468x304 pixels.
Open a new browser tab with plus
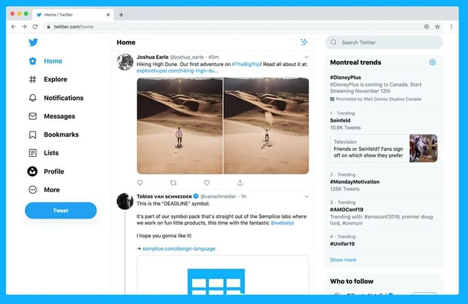pyautogui.click(x=121, y=15)
